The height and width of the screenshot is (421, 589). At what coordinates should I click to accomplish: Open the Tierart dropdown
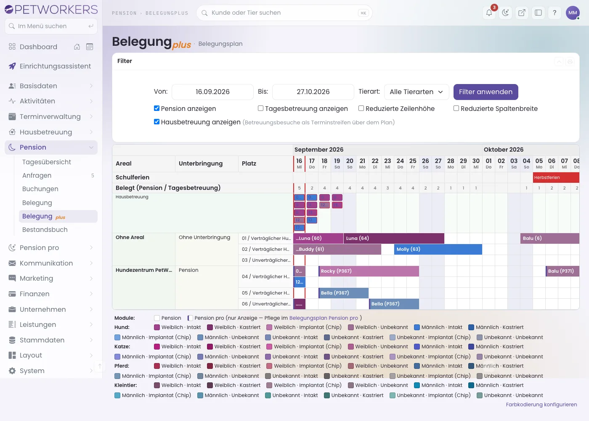coord(417,92)
